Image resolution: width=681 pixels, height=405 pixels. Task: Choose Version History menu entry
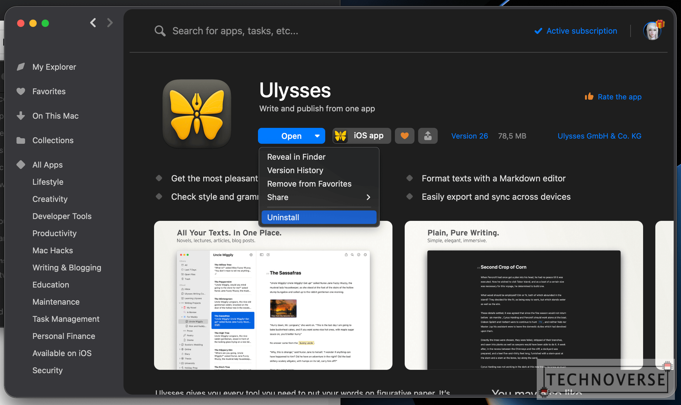tap(319, 170)
